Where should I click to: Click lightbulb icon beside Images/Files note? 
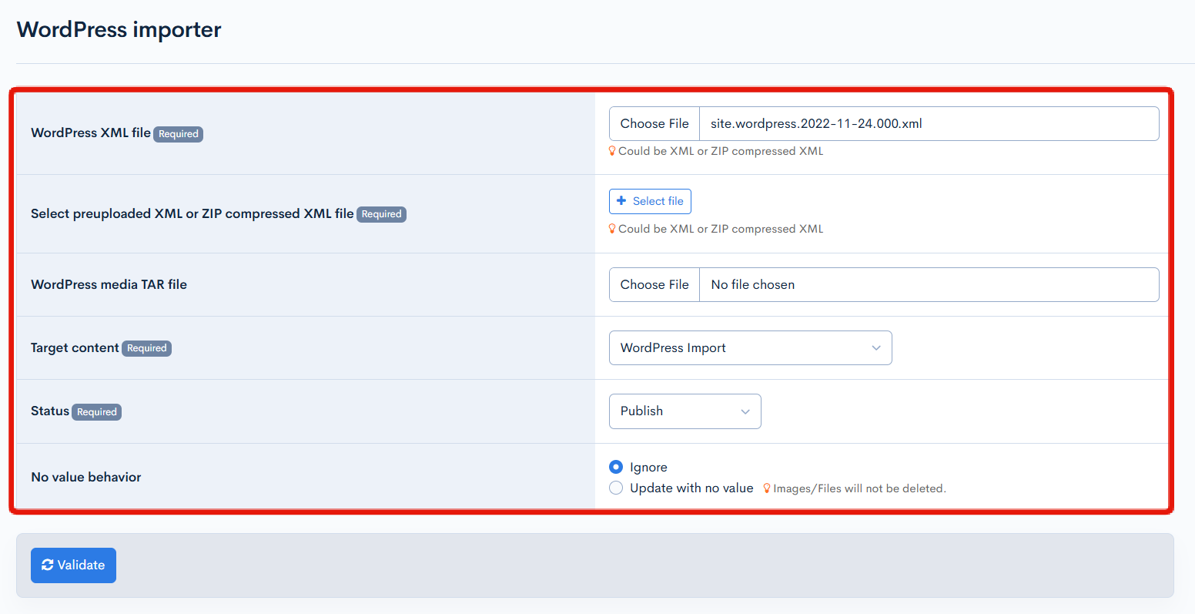[767, 488]
